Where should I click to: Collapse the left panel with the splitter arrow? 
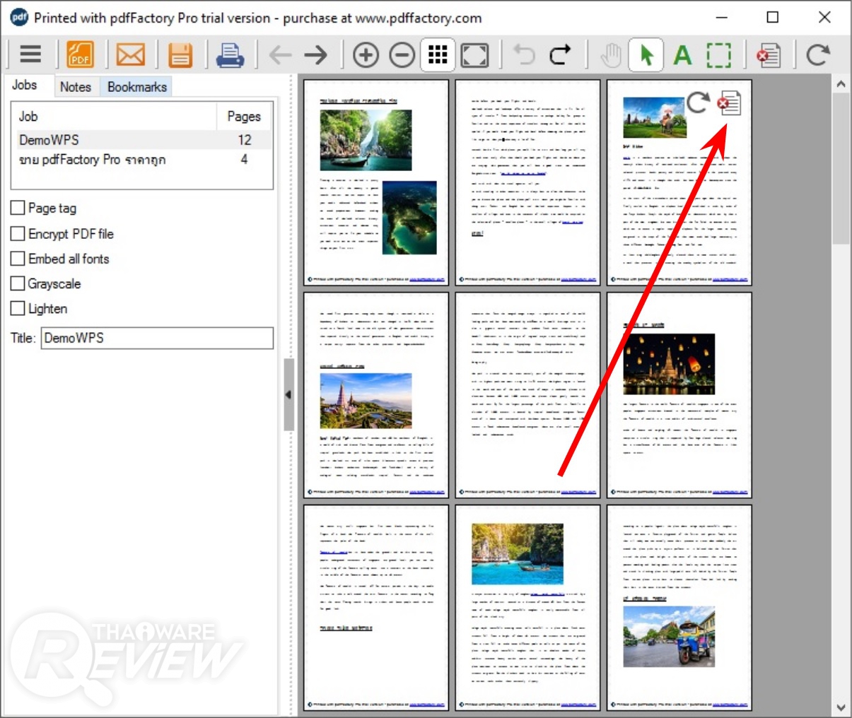pyautogui.click(x=288, y=394)
